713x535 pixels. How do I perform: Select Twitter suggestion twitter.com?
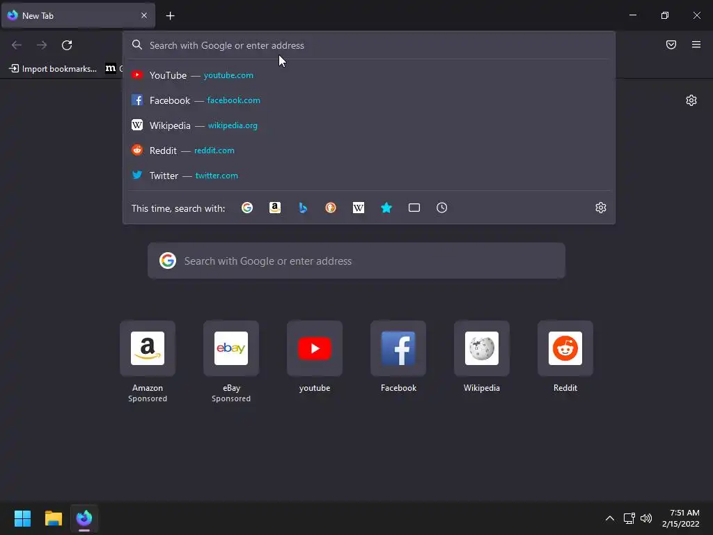click(369, 175)
